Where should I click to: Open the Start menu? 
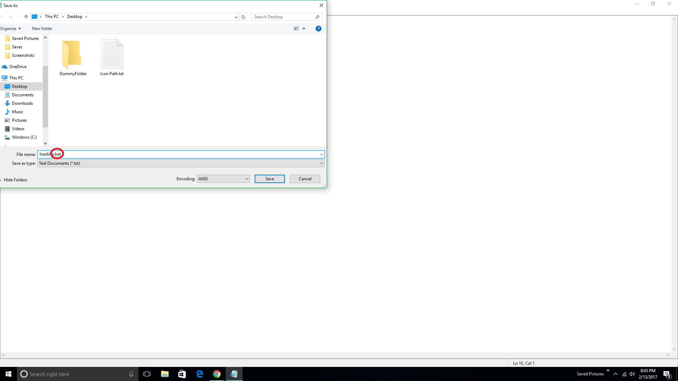coord(7,374)
